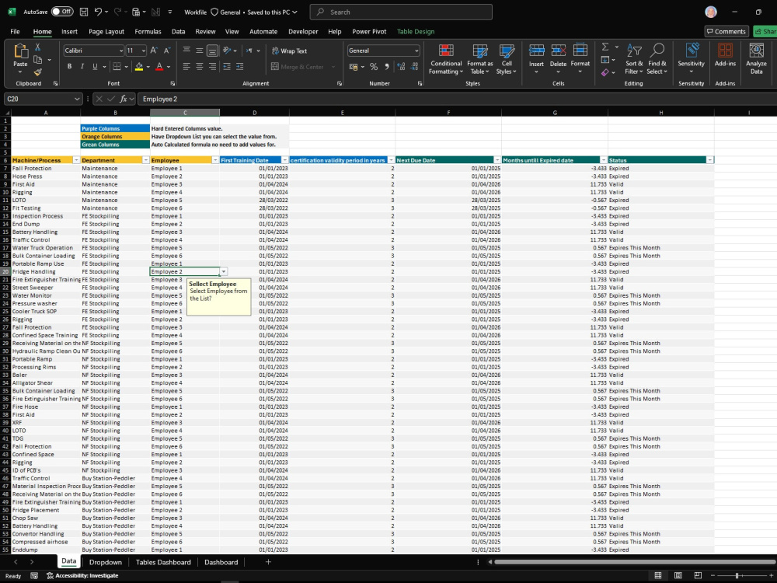Toggle AutoSave switch
The width and height of the screenshot is (777, 583).
pos(62,12)
